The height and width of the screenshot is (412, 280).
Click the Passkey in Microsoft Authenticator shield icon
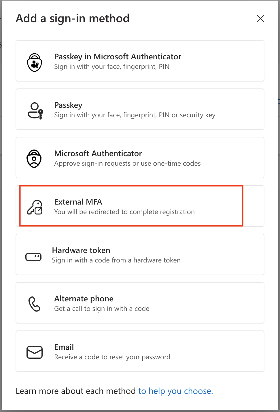(35, 63)
